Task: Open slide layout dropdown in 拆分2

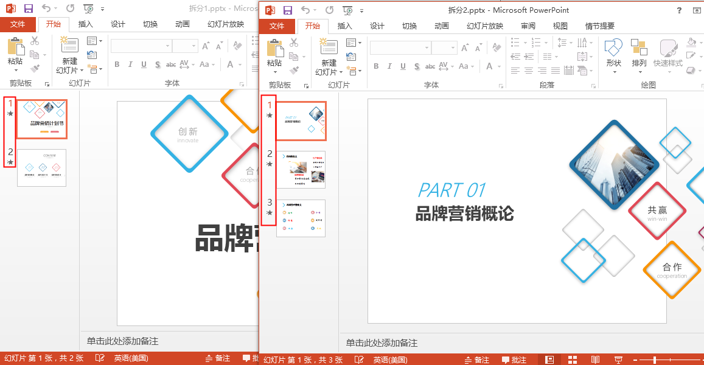Action: tap(354, 43)
